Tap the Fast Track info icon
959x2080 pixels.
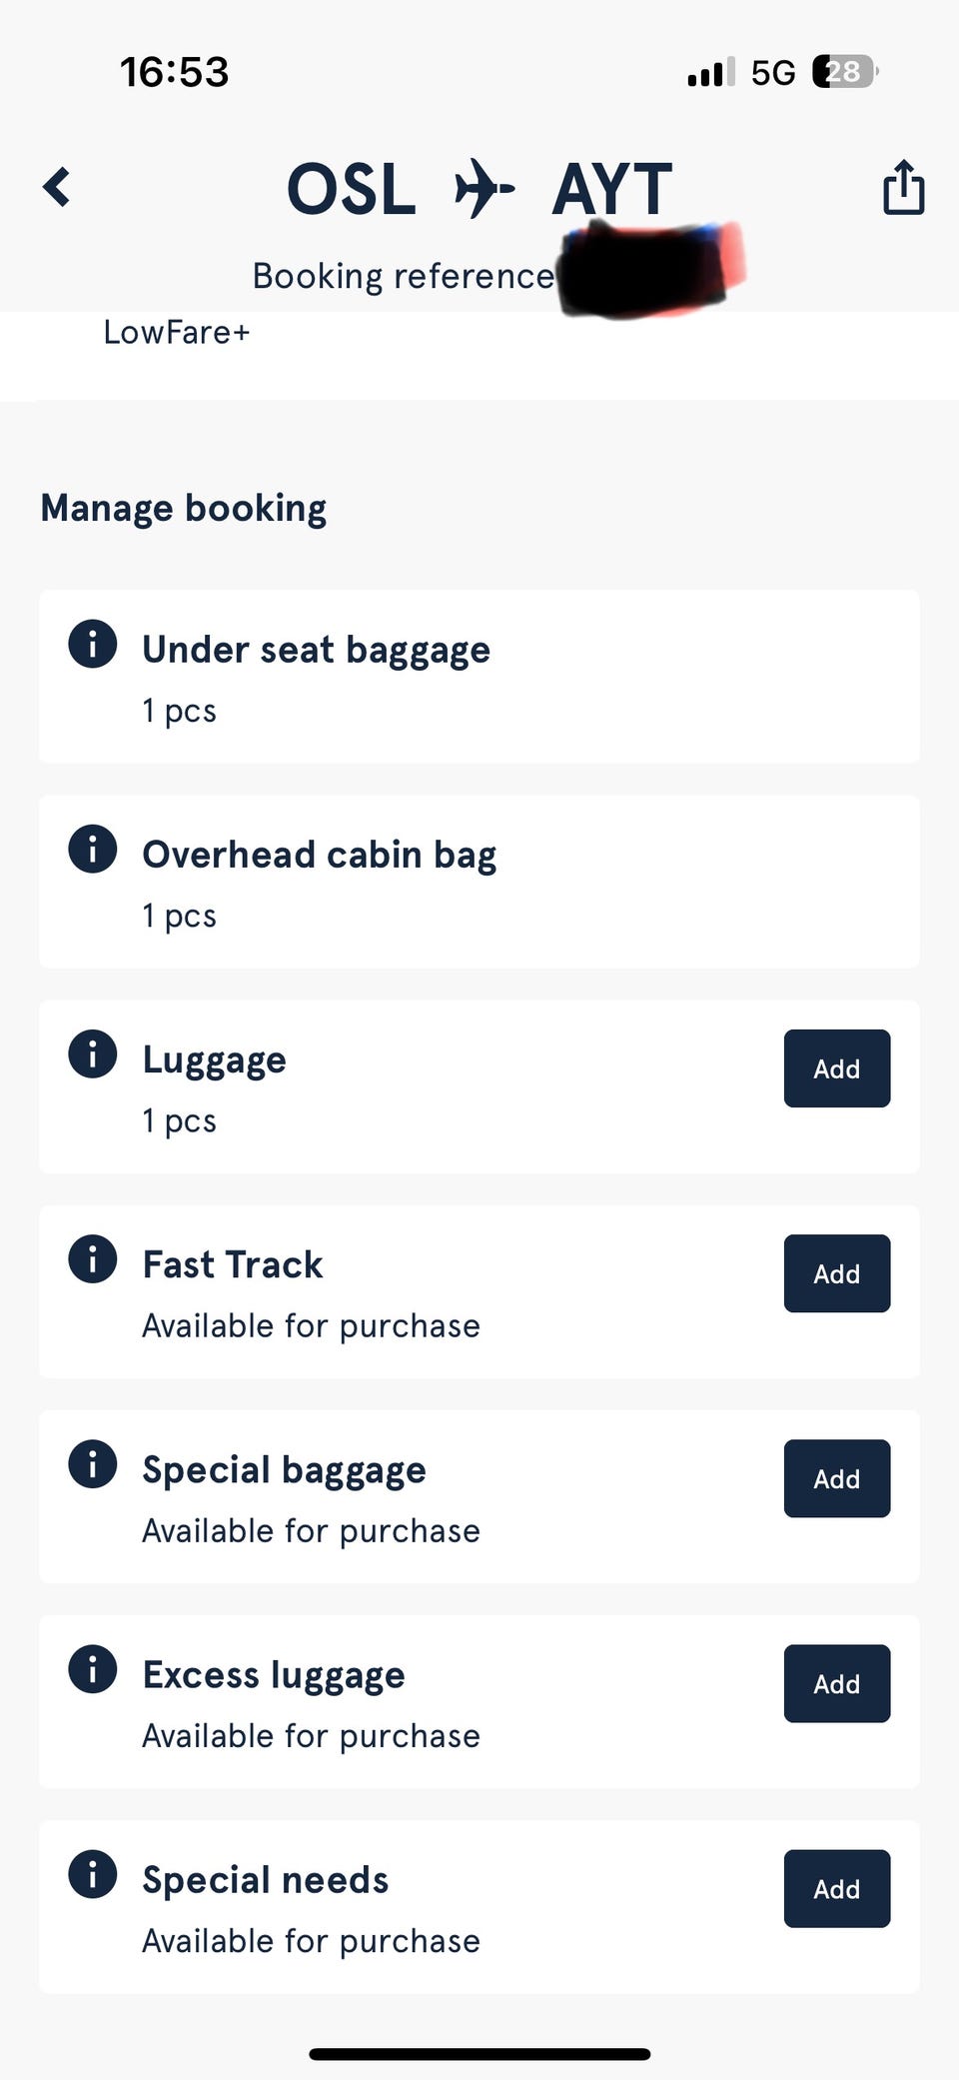click(93, 1258)
